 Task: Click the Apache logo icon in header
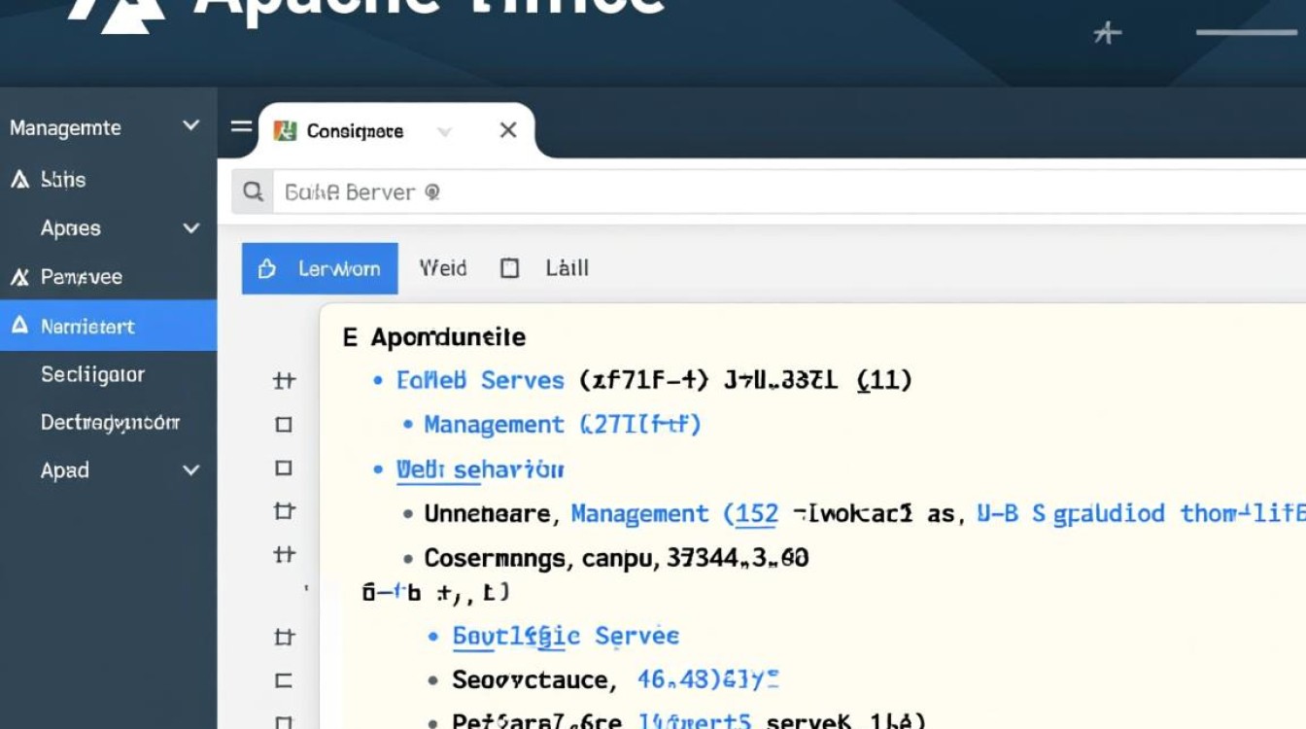point(117,15)
